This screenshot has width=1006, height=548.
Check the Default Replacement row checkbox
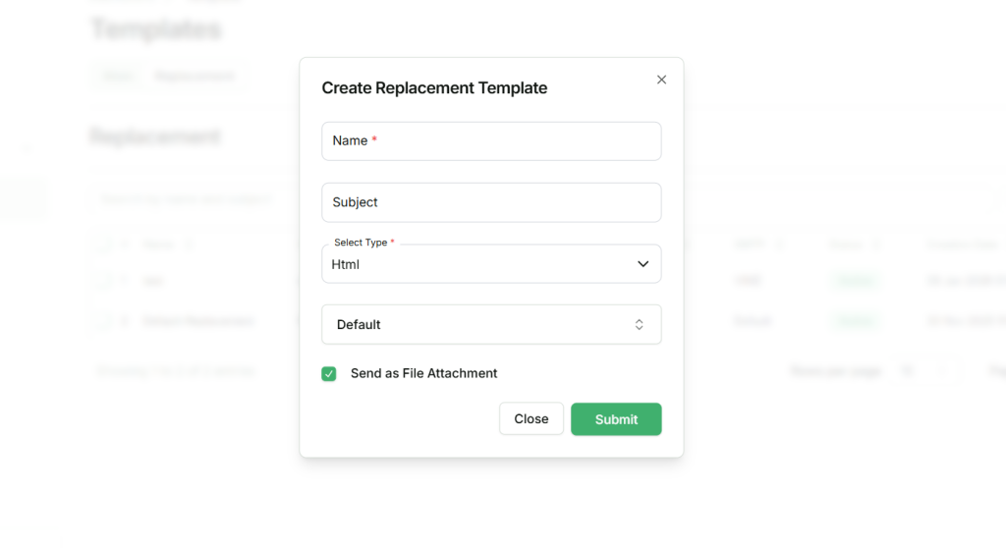pyautogui.click(x=104, y=320)
